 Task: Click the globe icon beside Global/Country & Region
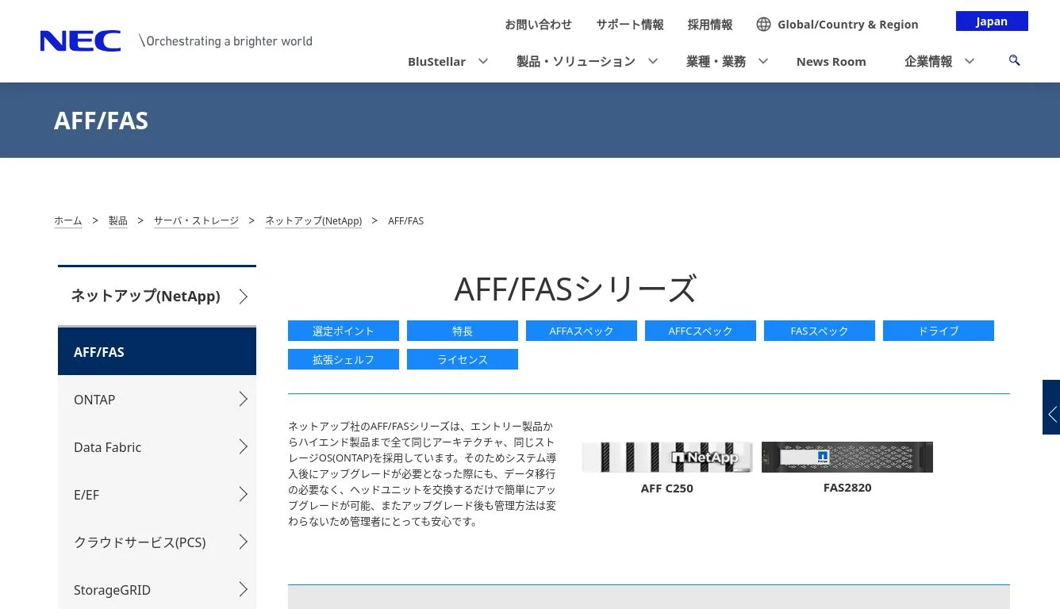click(763, 25)
